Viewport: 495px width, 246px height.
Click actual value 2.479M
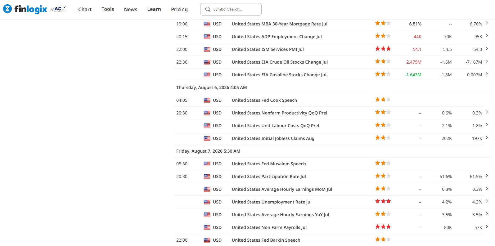coord(414,62)
